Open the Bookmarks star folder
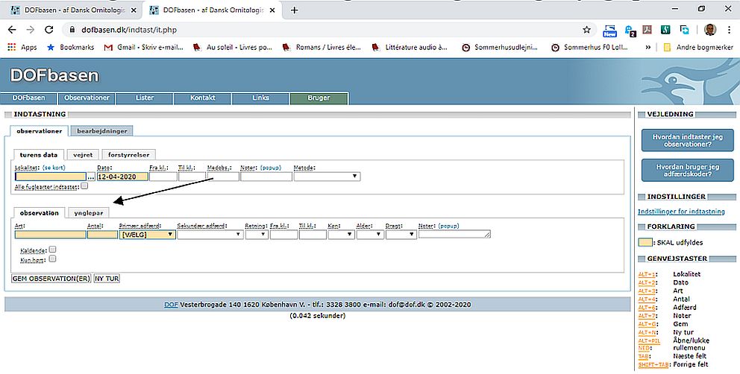The height and width of the screenshot is (374, 740). [70, 47]
